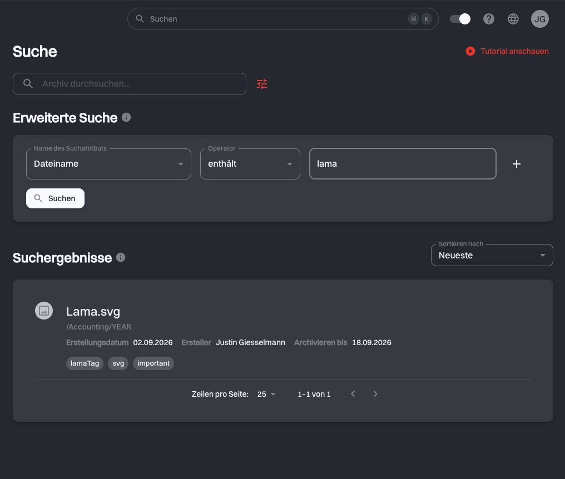Open the Operator dropdown showing enthält

point(250,164)
